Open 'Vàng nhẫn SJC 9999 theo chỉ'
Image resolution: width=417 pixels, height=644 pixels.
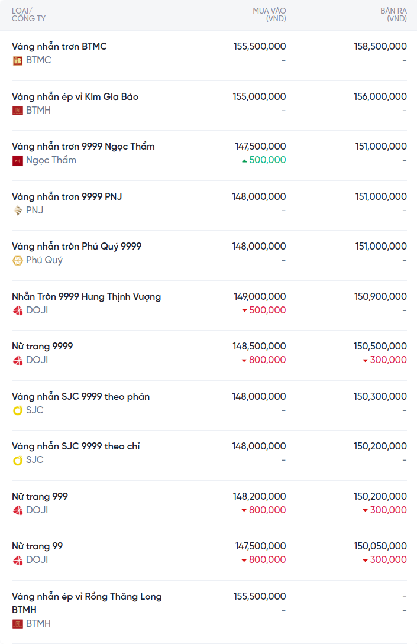pyautogui.click(x=76, y=446)
